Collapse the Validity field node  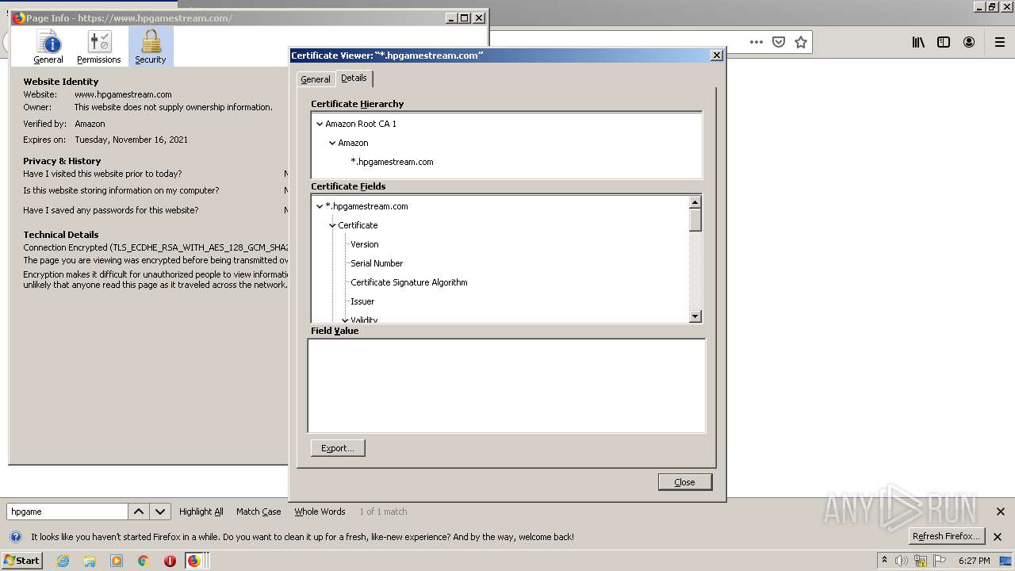tap(345, 320)
